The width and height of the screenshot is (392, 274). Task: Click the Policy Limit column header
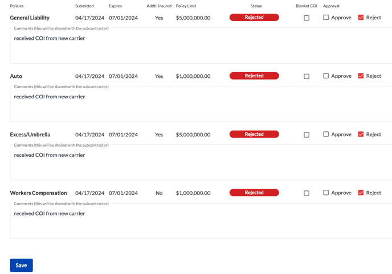pyautogui.click(x=186, y=6)
